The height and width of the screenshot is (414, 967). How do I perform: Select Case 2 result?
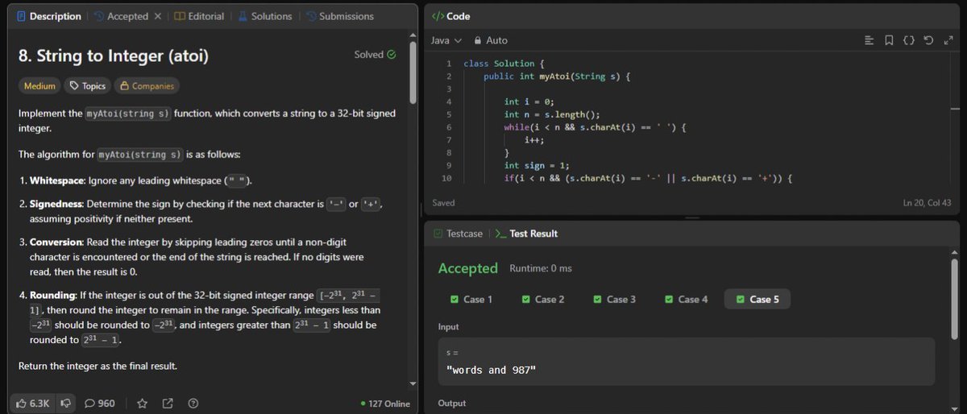tap(542, 299)
